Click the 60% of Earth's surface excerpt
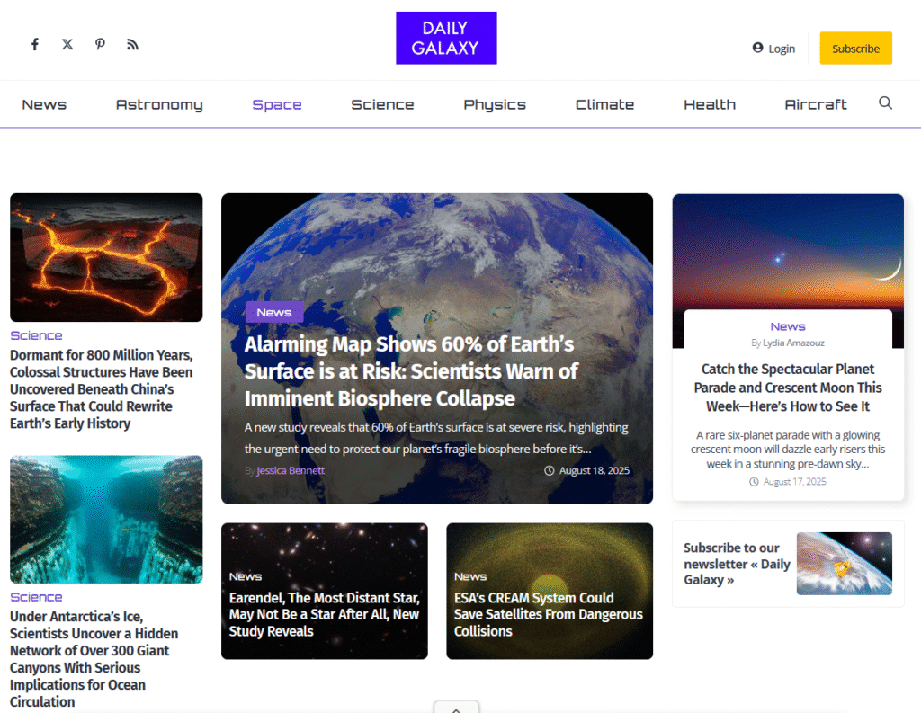Image resolution: width=921 pixels, height=713 pixels. (436, 438)
